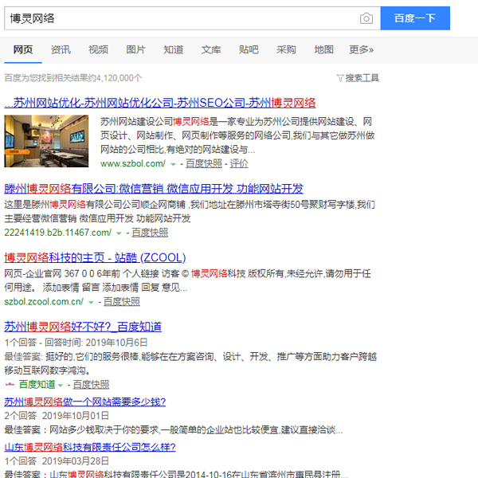View 百度快照 for the szbol.zcool.com.cn result
Screen dimensions: 478x478
(121, 302)
